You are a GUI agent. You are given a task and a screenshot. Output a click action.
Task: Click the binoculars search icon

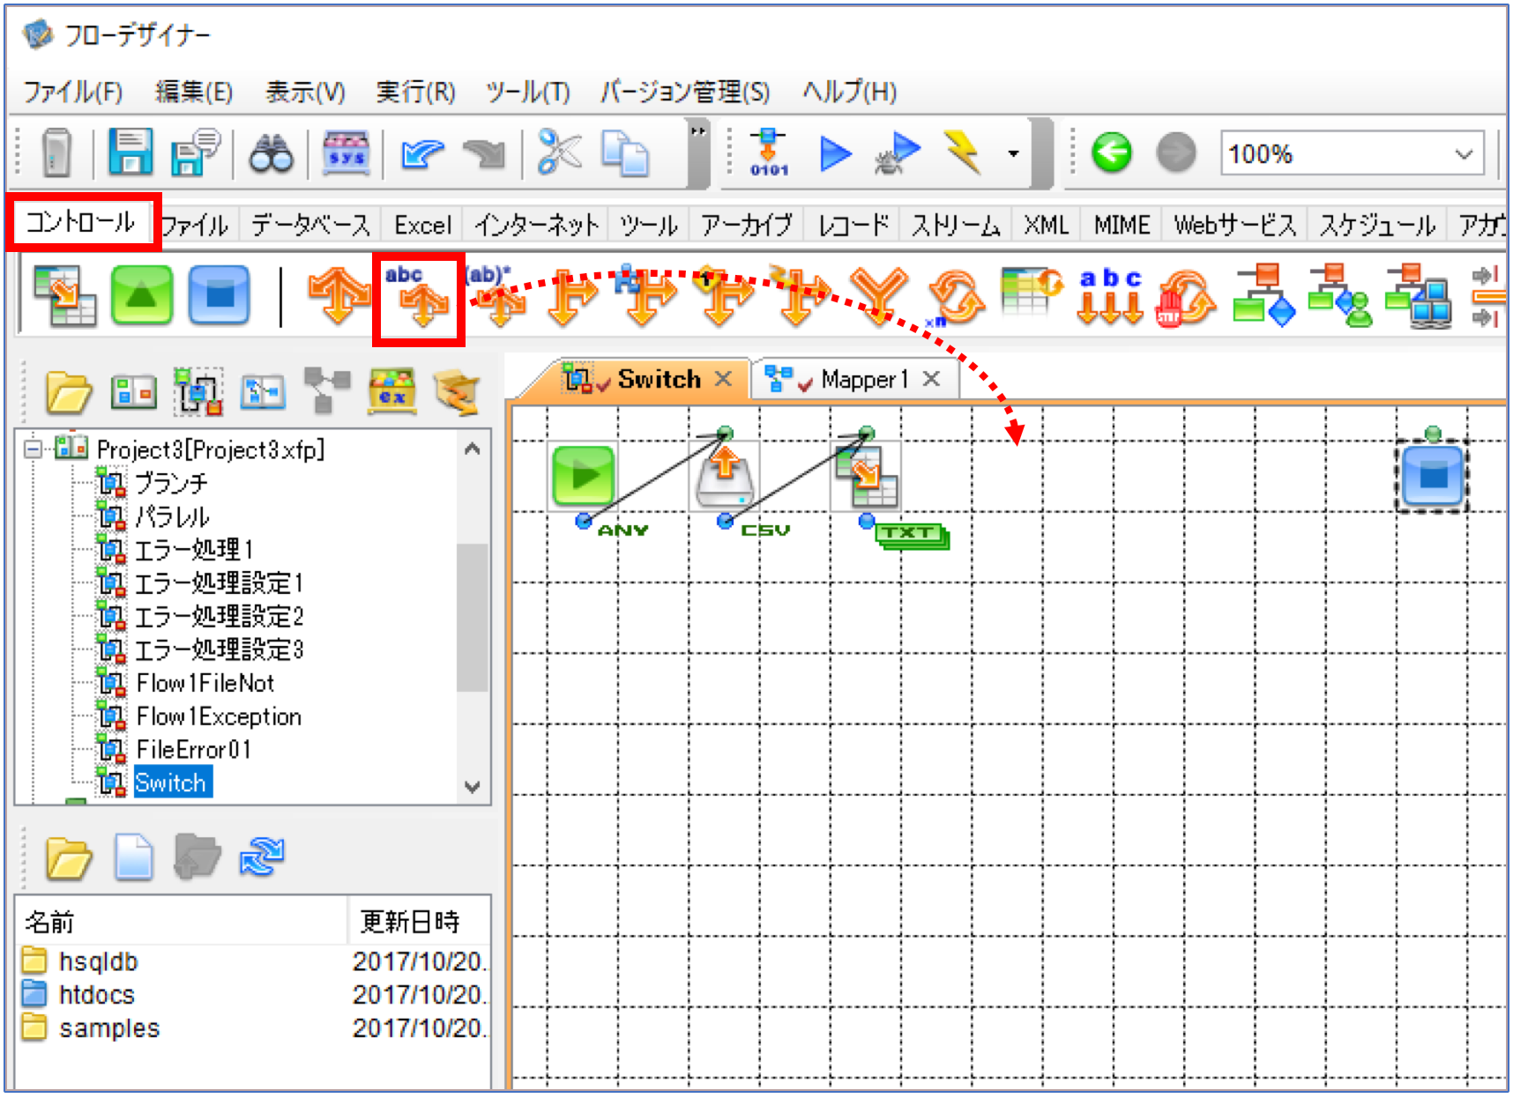coord(272,154)
